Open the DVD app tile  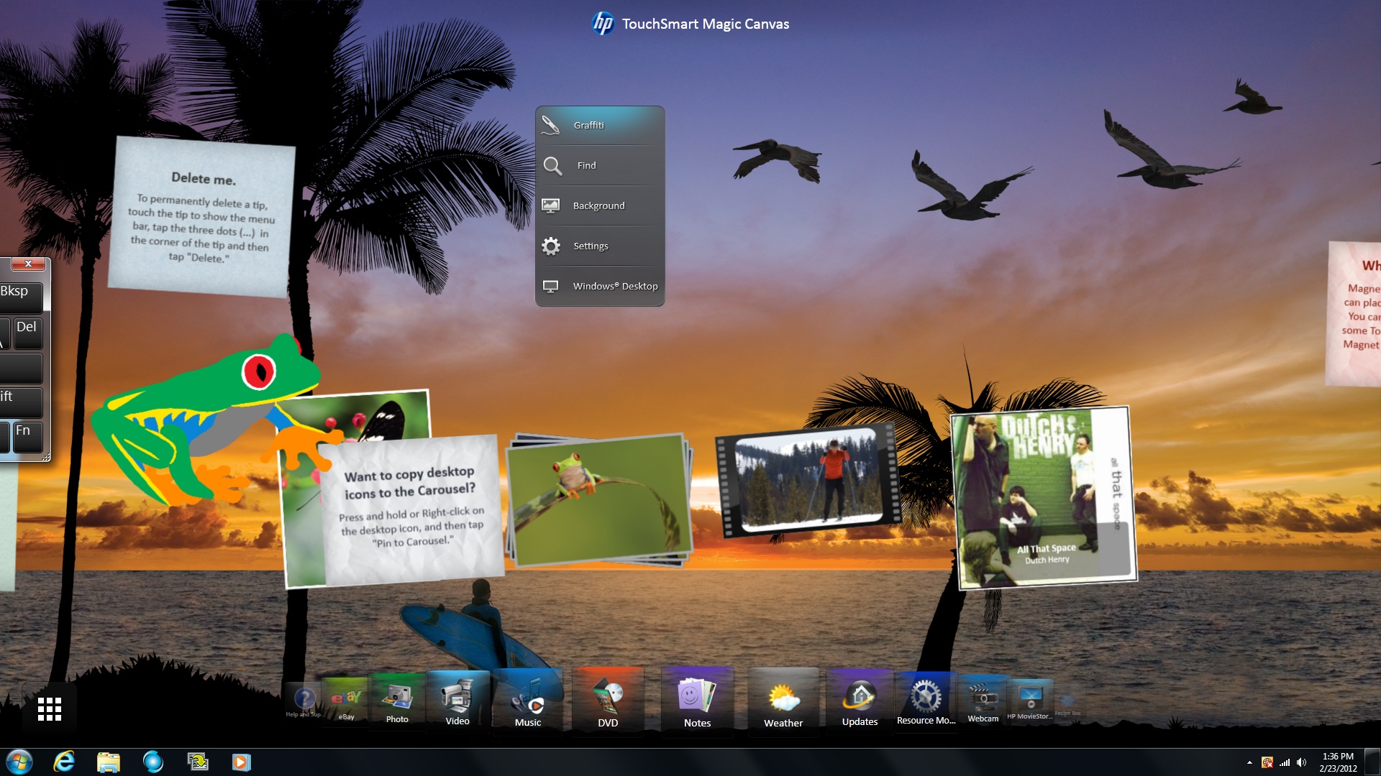(x=608, y=701)
